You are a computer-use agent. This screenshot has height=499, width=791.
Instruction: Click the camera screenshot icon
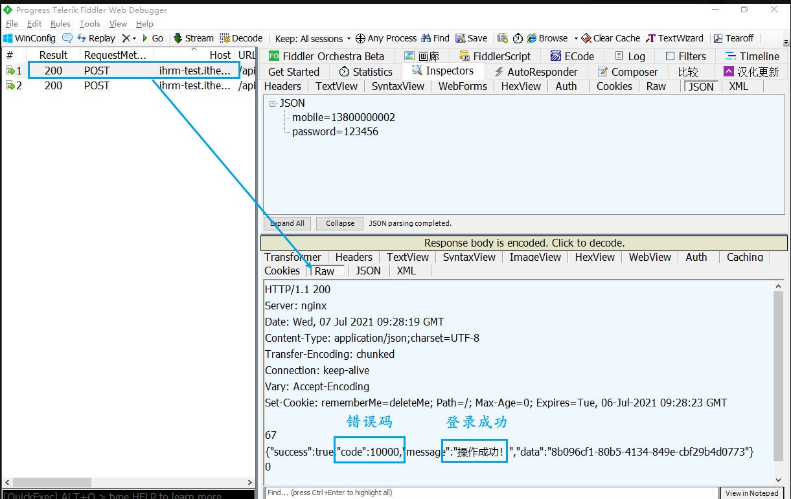click(x=503, y=38)
